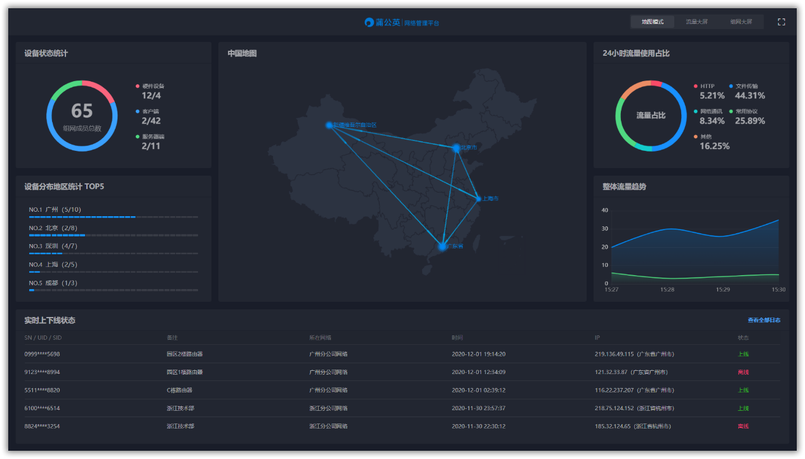Click IP 218.75.124.152 cell

tap(634, 408)
